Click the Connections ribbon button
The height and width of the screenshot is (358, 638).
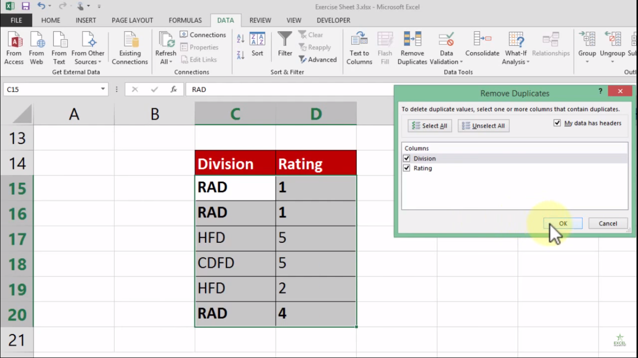[203, 35]
